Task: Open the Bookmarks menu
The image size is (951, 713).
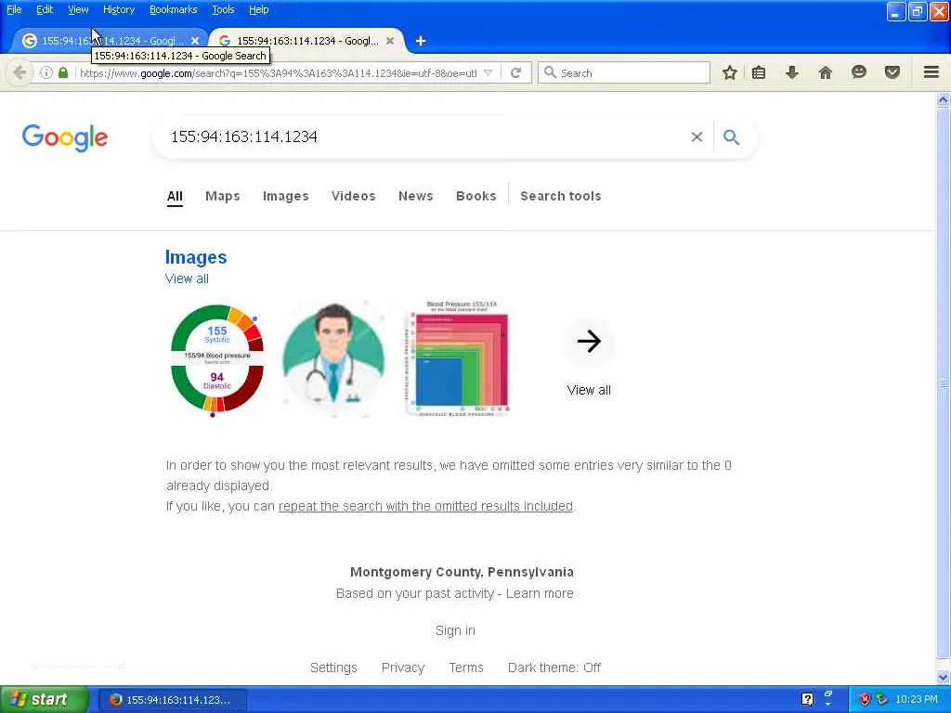Action: coord(173,9)
